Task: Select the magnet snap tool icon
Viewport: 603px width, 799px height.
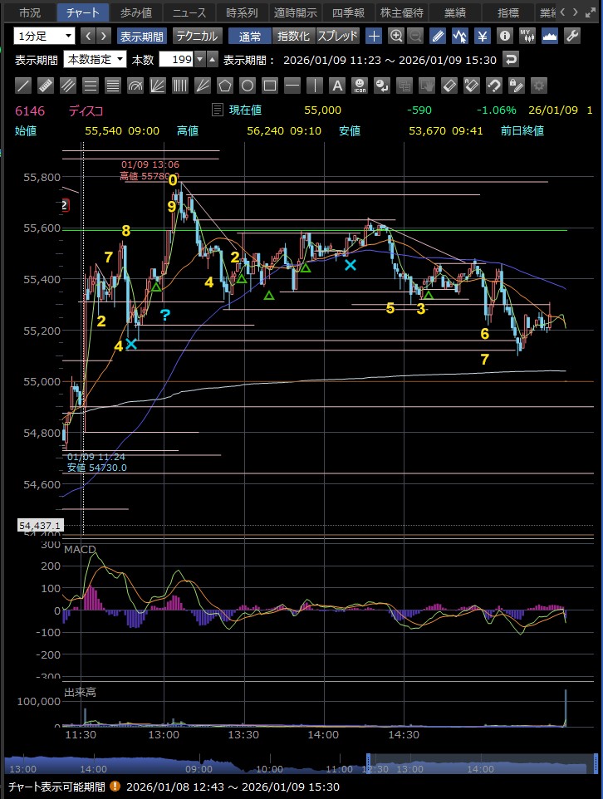Action: tap(494, 86)
